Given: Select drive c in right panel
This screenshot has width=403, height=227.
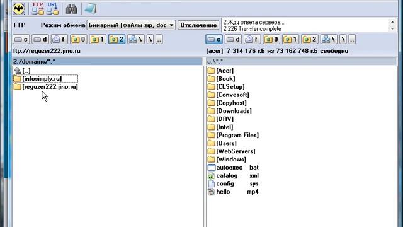Looking at the screenshot, I should 214,39.
